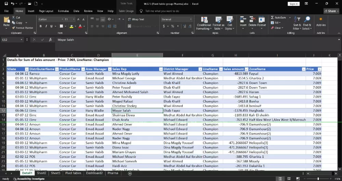342x181 pixels.
Task: Switch to the Pharma sheet tab
Action: 113,173
